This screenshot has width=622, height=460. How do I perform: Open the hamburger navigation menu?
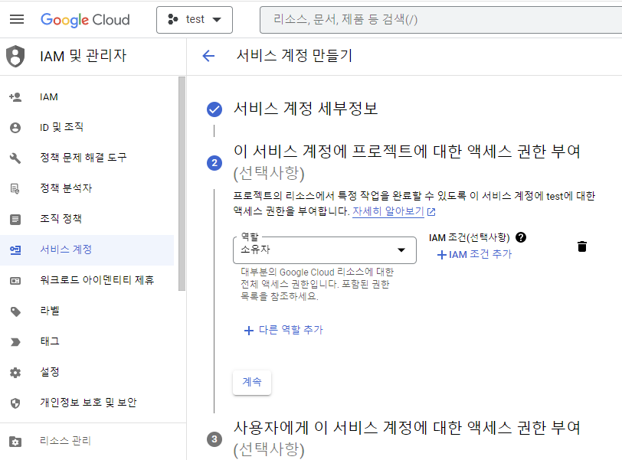click(x=17, y=19)
